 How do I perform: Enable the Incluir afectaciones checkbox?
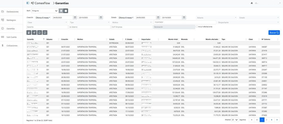coord(197,27)
